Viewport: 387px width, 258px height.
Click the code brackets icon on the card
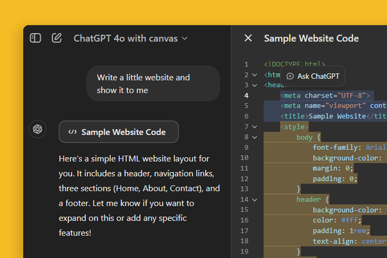tap(72, 132)
